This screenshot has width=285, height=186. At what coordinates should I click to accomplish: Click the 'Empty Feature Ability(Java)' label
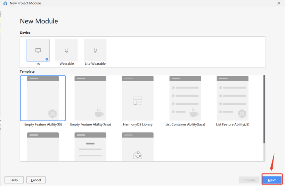(90, 124)
